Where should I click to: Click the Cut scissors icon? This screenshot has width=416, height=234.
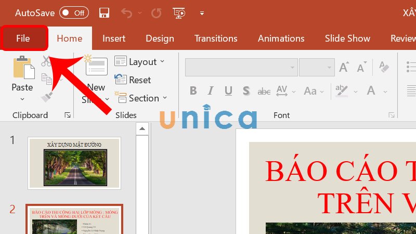(x=46, y=61)
